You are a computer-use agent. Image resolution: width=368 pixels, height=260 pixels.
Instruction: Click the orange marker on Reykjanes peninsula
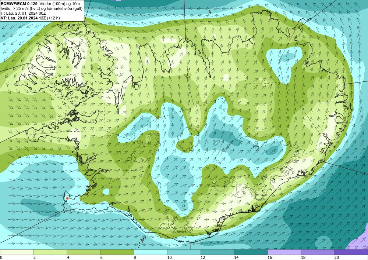coord(67,198)
